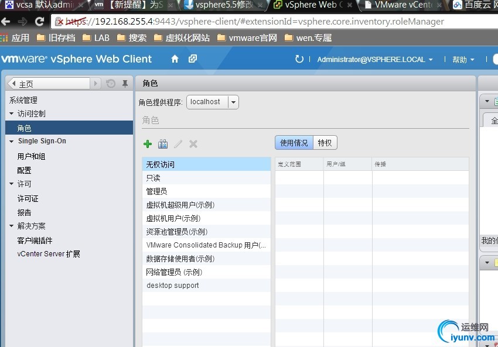Go to vSphere Web Client home icon
Viewport: 498px width, 347px height.
point(175,59)
